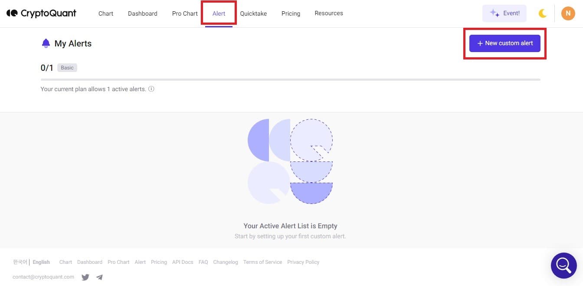Click the bell icon beside My Alerts
583x286 pixels.
click(x=46, y=43)
